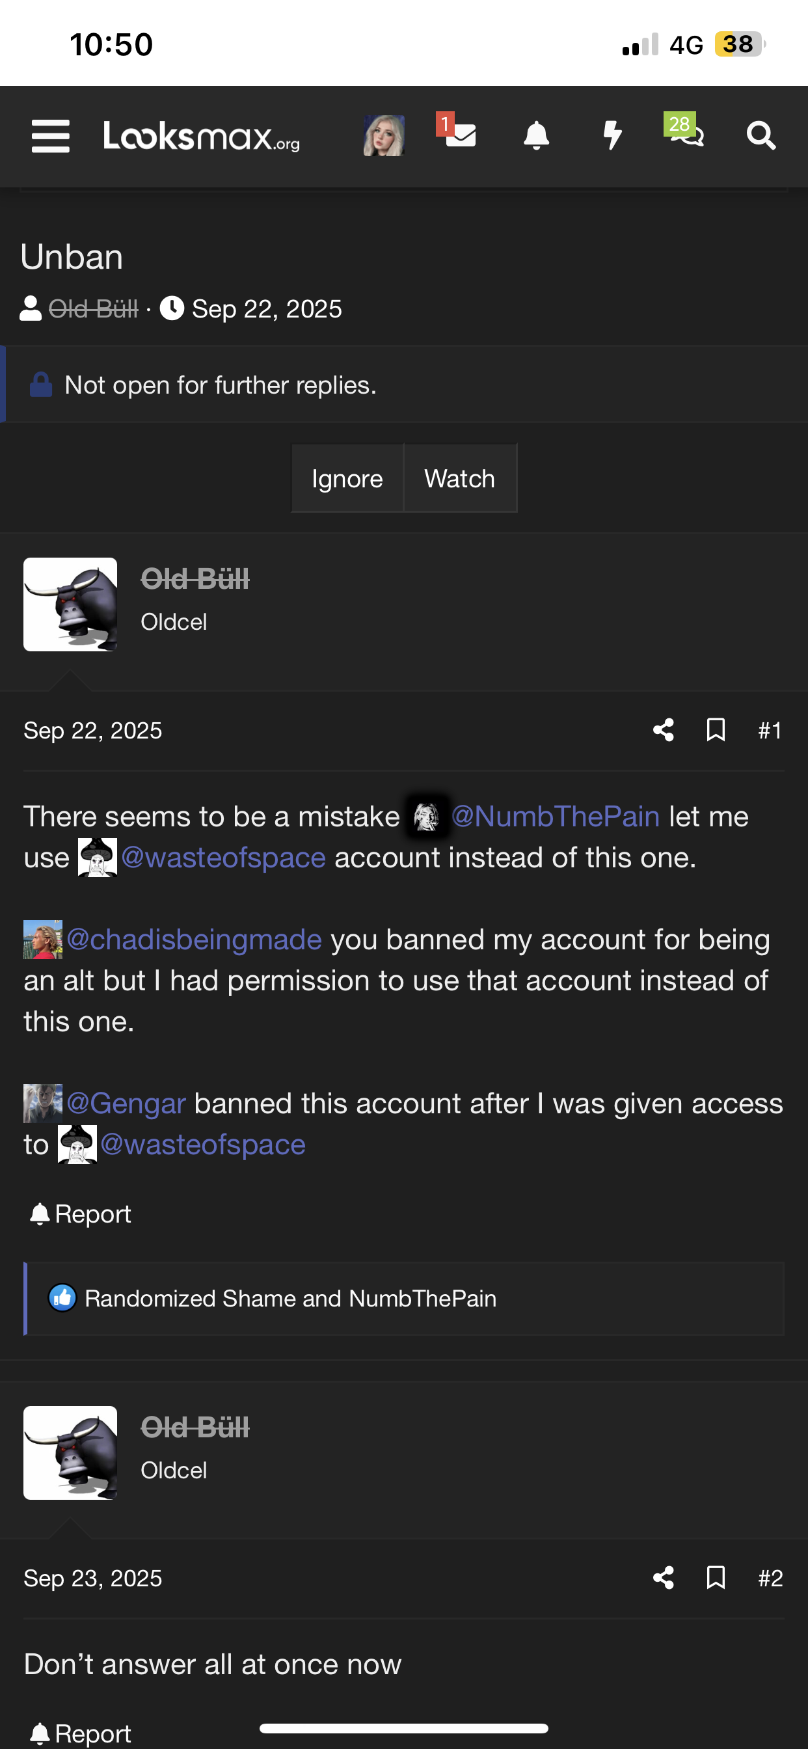Viewport: 808px width, 1749px height.
Task: Share post #1 via share icon
Action: pyautogui.click(x=664, y=730)
